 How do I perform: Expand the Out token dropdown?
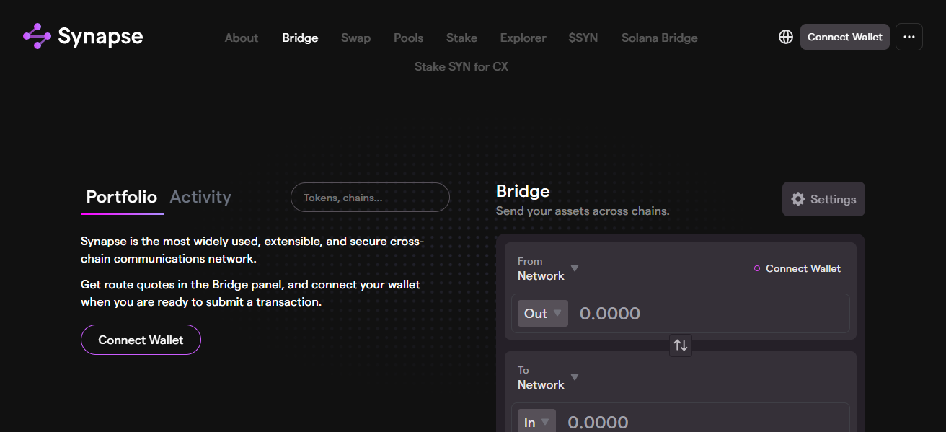click(x=542, y=313)
